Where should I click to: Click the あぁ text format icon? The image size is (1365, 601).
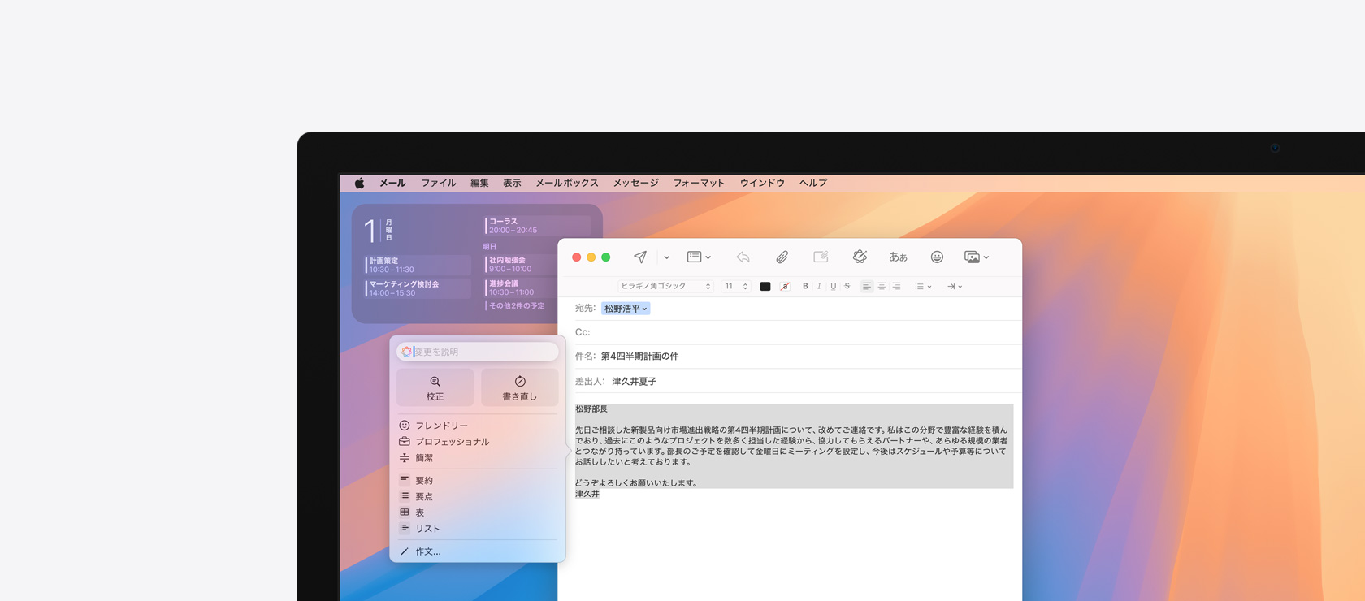pos(898,257)
